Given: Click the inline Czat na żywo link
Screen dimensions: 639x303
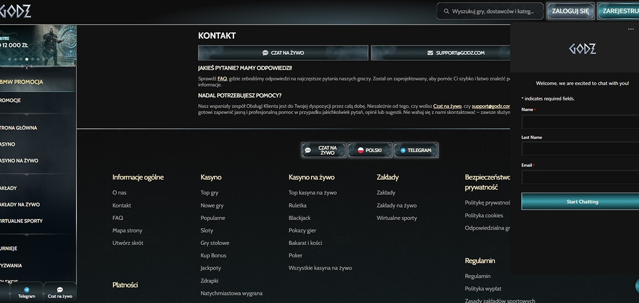Looking at the screenshot, I should [x=447, y=106].
